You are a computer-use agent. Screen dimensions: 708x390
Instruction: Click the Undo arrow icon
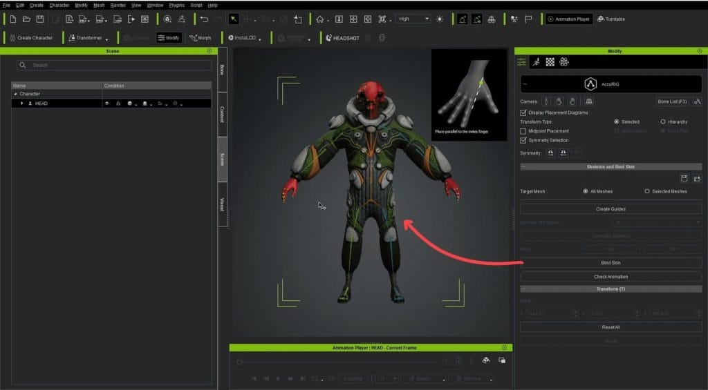pos(204,19)
